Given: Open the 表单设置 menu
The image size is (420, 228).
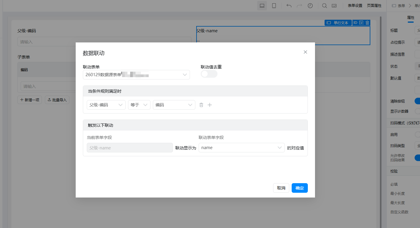Looking at the screenshot, I should 355,6.
